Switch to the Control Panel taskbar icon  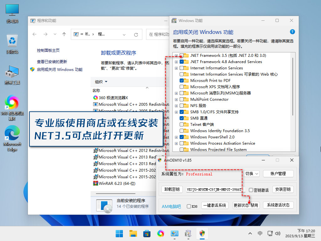(x=174, y=233)
